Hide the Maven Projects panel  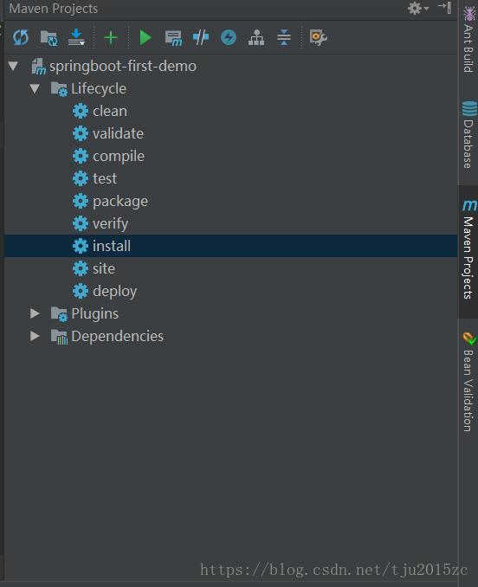coord(445,8)
